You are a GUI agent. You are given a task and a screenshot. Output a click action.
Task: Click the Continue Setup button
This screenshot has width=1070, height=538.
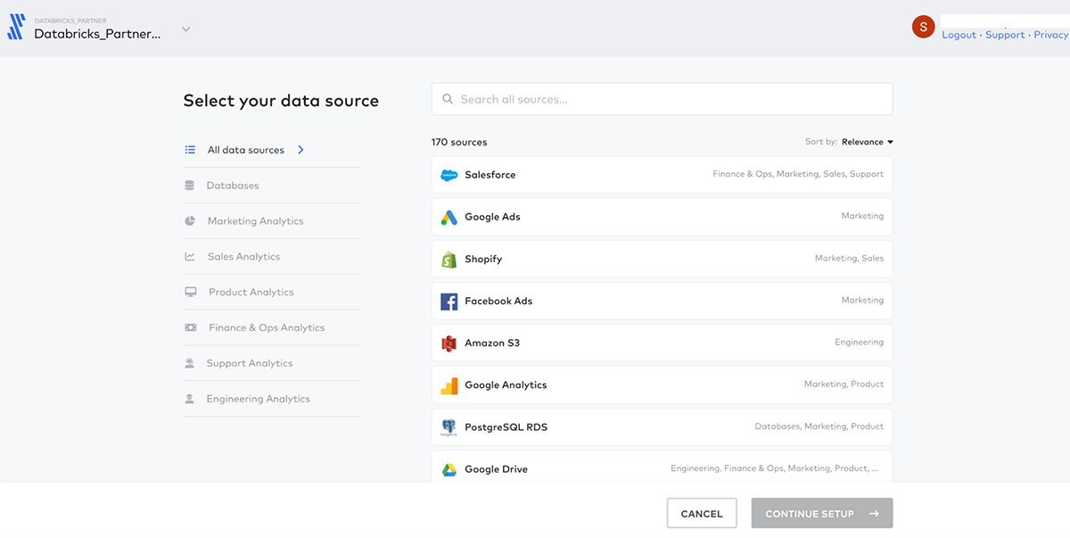(821, 513)
